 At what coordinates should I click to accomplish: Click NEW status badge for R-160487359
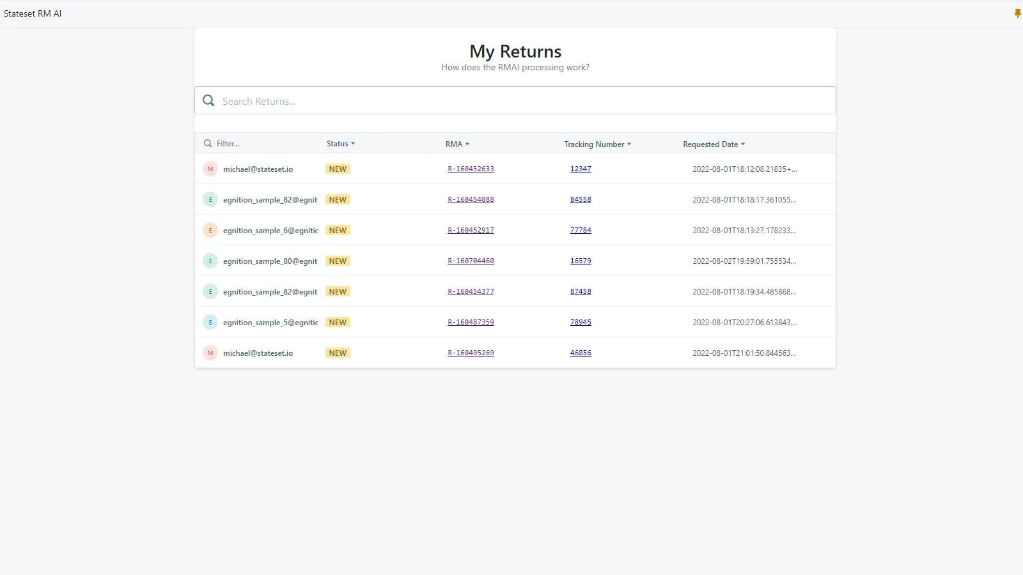point(338,323)
